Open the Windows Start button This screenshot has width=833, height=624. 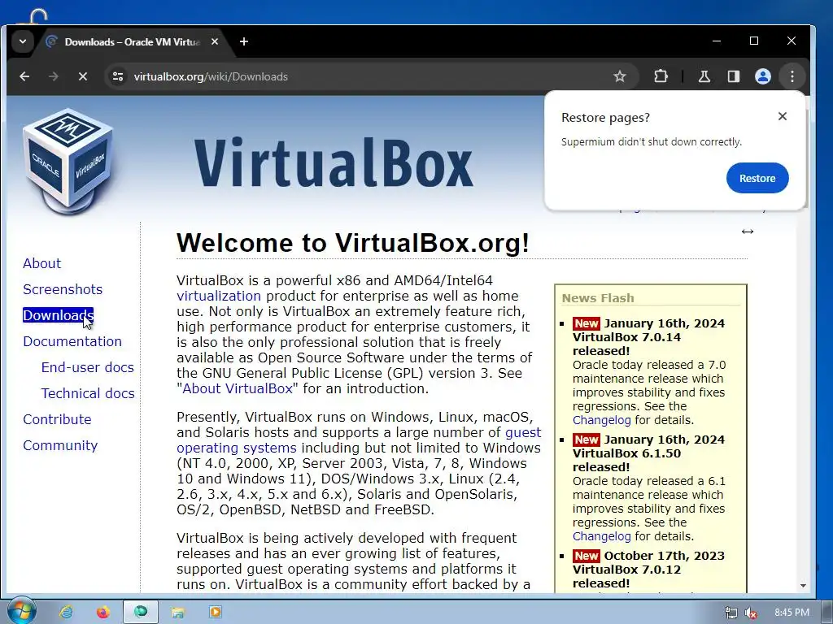(x=20, y=611)
